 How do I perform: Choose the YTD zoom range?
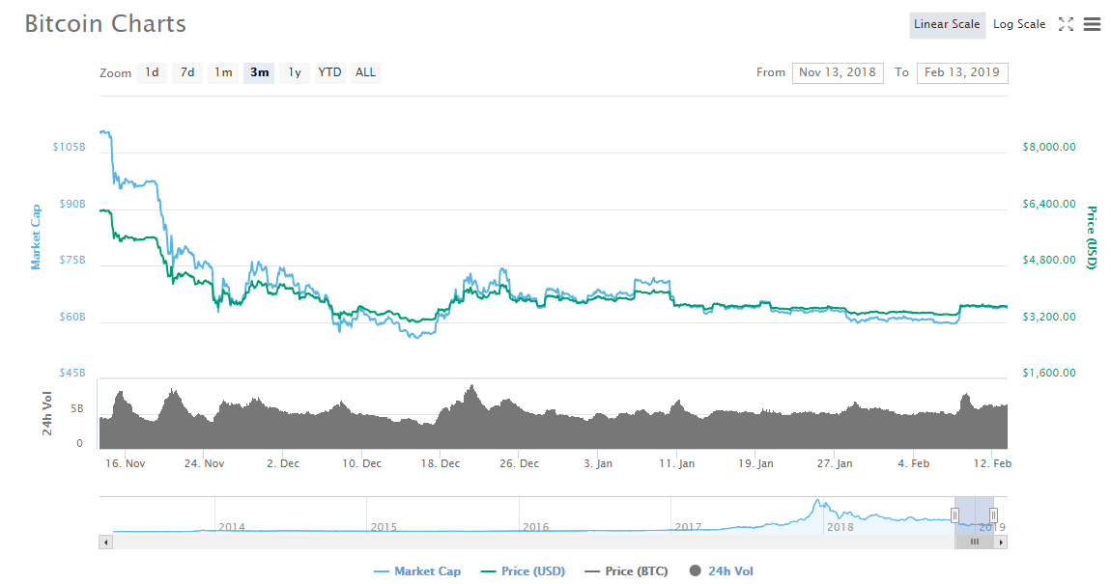329,72
